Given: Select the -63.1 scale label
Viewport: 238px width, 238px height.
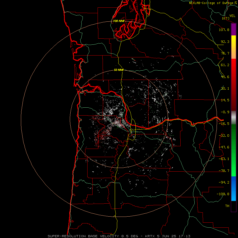Looking at the screenshot, I should coord(224,159).
